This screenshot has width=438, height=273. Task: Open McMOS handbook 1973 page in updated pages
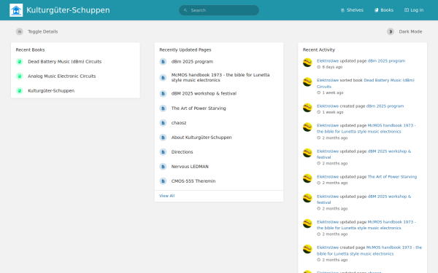click(x=220, y=77)
